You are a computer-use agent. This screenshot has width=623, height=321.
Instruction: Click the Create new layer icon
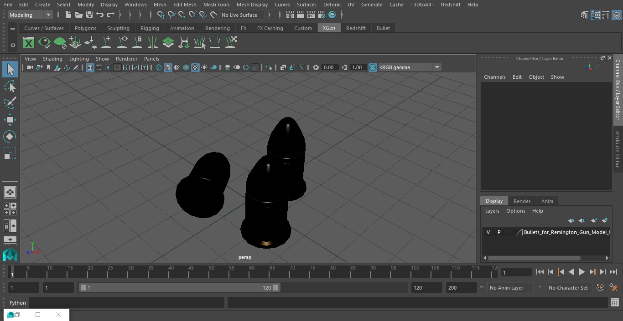pyautogui.click(x=594, y=220)
